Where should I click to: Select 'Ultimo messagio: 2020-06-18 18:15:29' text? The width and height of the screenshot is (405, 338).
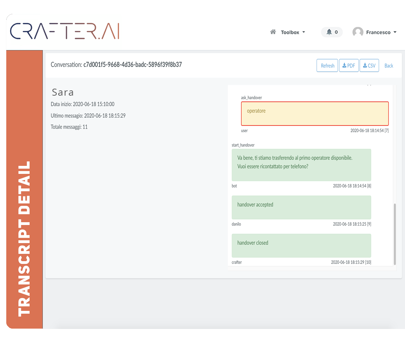[x=88, y=115]
